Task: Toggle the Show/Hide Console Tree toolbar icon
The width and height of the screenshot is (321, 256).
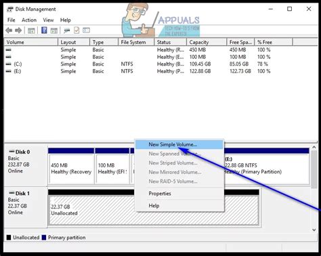Action: coord(31,30)
